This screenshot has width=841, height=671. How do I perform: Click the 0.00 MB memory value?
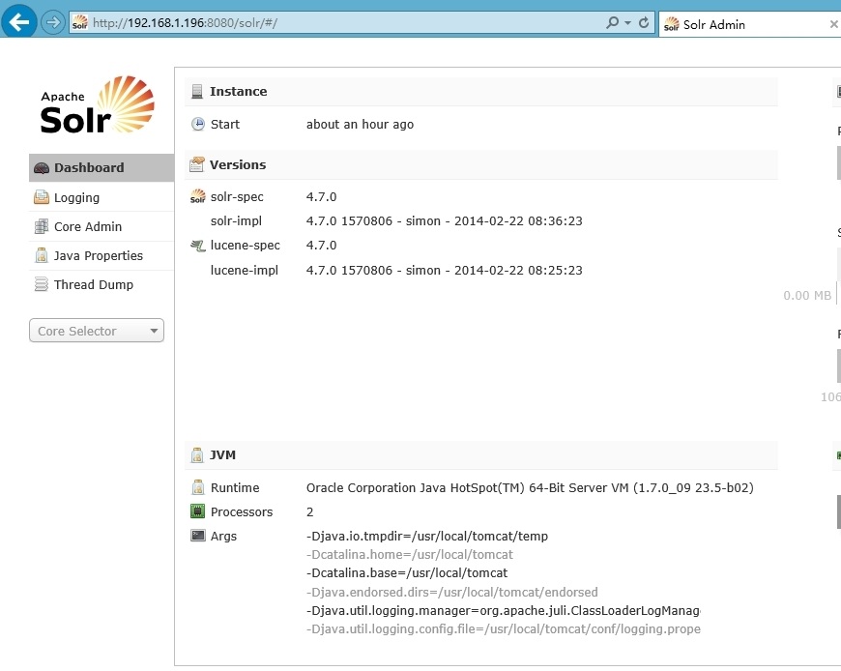[x=808, y=295]
